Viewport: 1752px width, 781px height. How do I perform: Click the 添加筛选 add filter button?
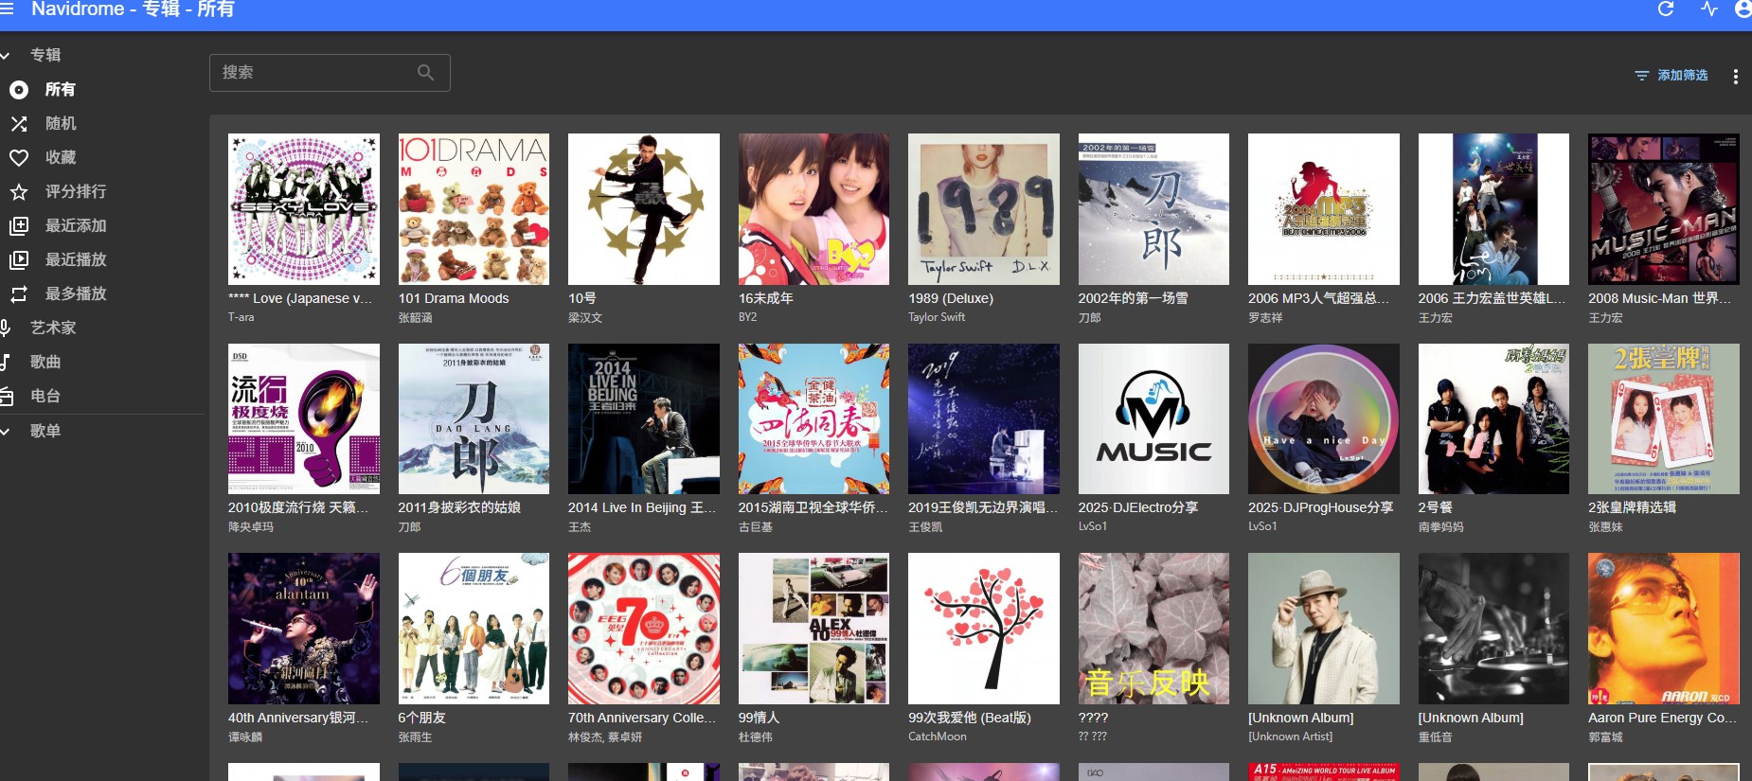click(x=1671, y=76)
